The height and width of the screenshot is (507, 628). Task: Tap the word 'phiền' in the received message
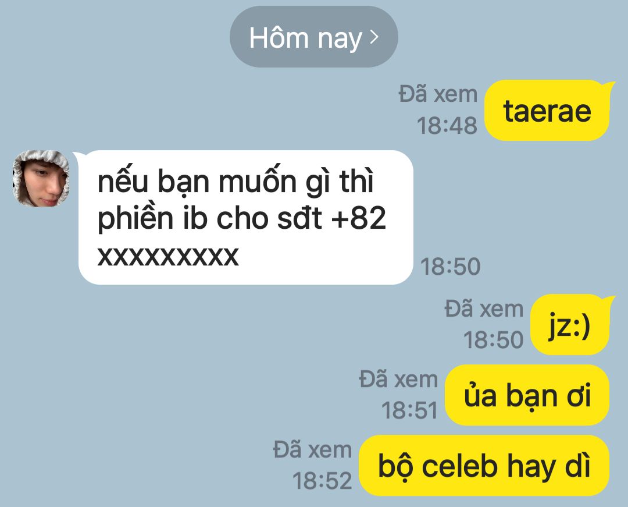pyautogui.click(x=135, y=219)
